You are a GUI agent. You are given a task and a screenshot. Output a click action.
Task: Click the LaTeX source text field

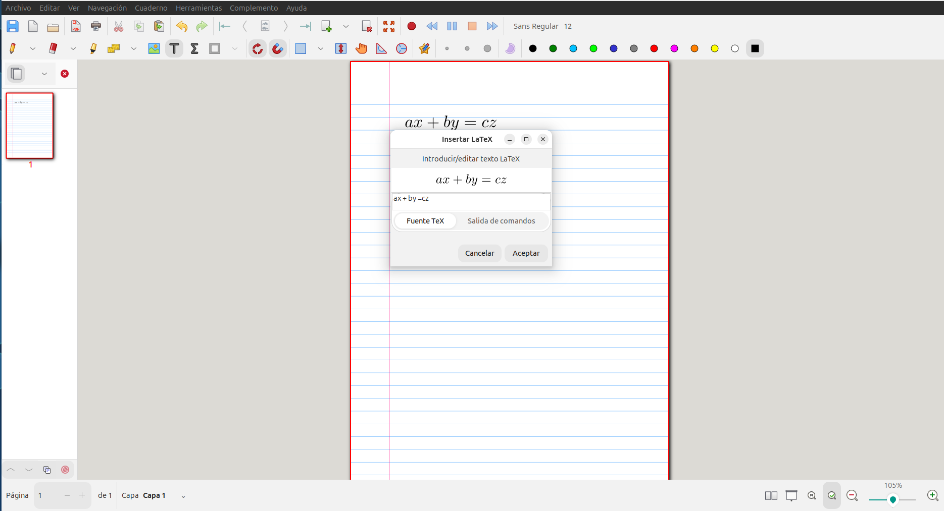point(471,201)
